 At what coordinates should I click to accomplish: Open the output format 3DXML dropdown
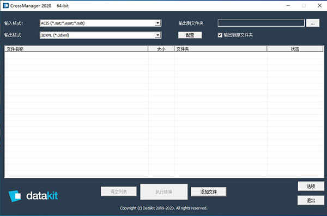[x=100, y=35]
